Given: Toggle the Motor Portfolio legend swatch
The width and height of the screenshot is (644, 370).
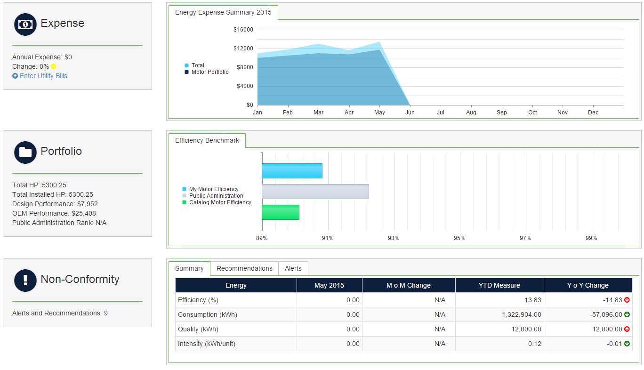Looking at the screenshot, I should (x=187, y=72).
